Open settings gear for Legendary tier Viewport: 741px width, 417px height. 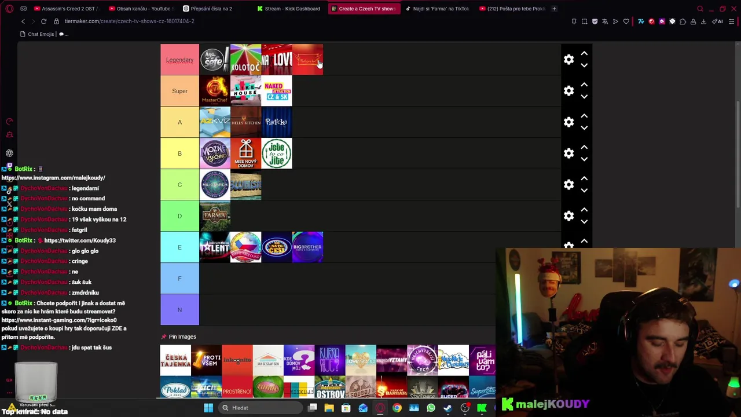(568, 60)
